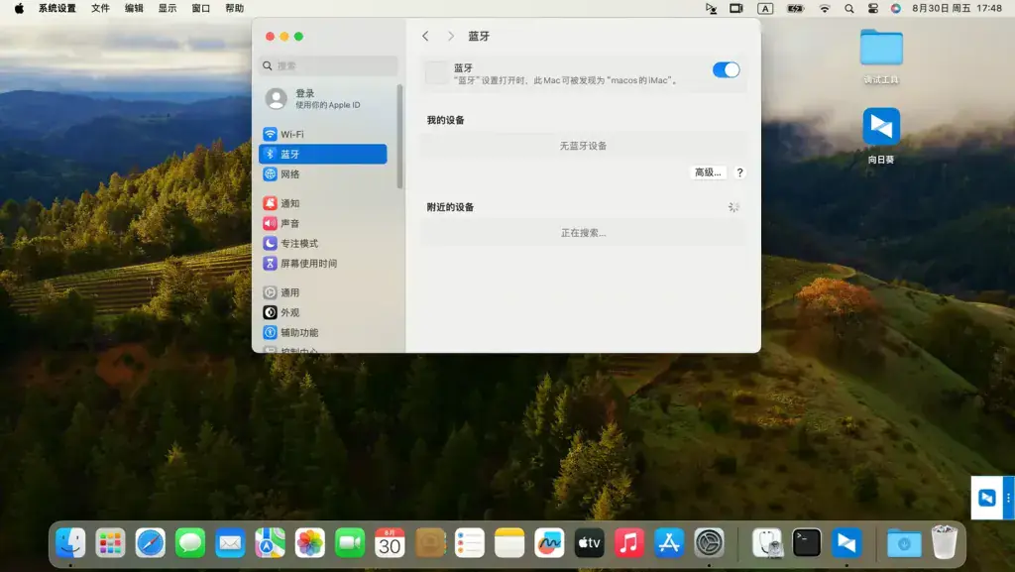The width and height of the screenshot is (1015, 572).
Task: Select 蓝牙 in the settings sidebar
Action: [x=323, y=154]
